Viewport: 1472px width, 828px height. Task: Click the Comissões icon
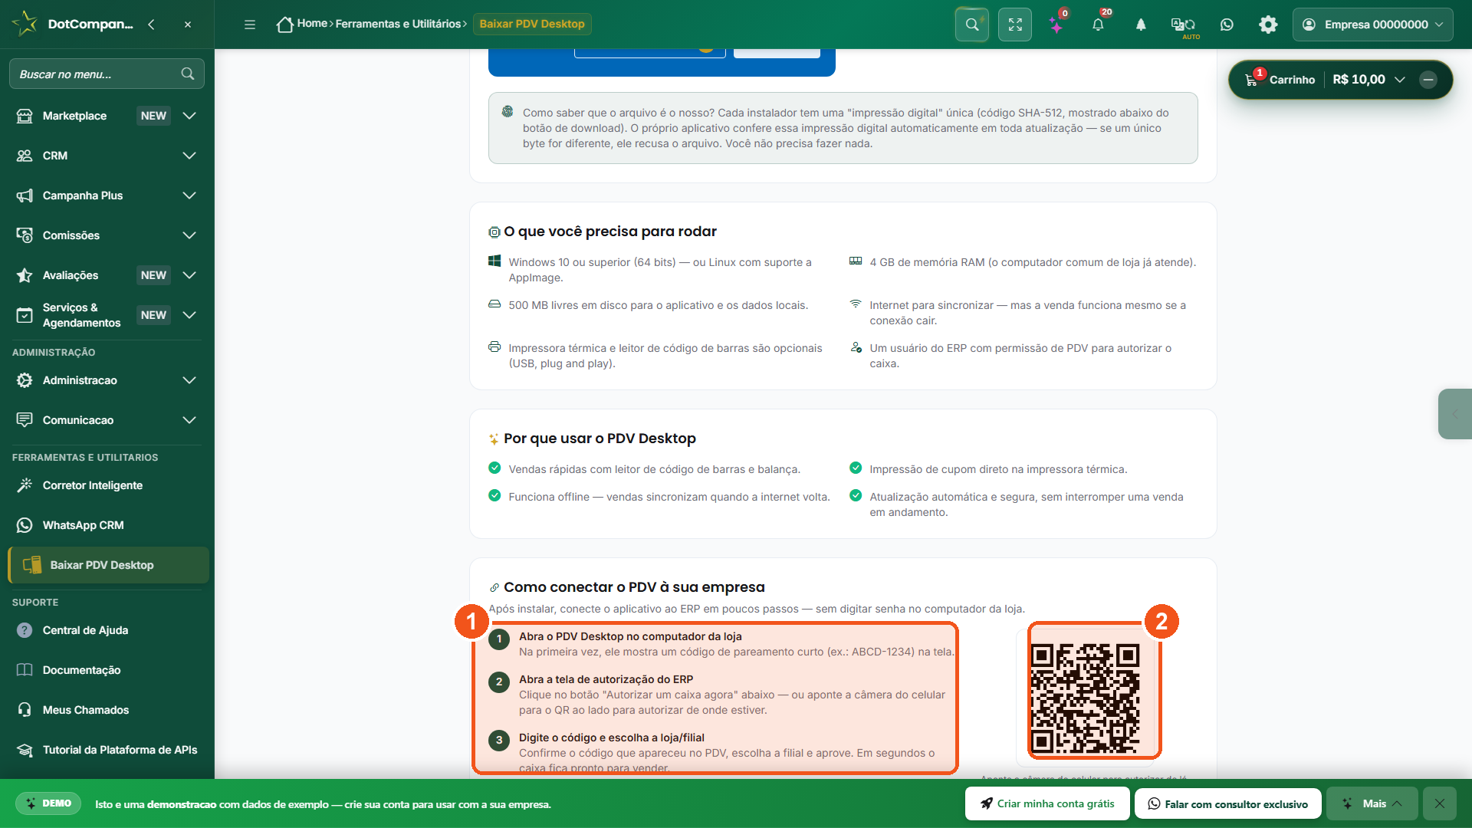(x=25, y=235)
